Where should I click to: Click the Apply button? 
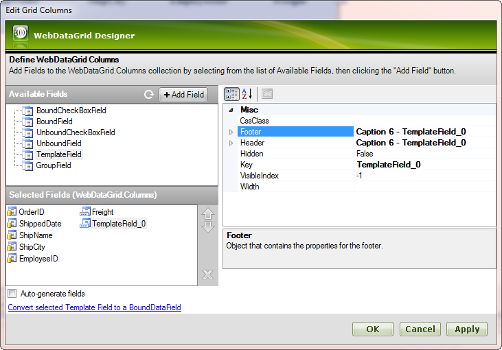point(467,329)
